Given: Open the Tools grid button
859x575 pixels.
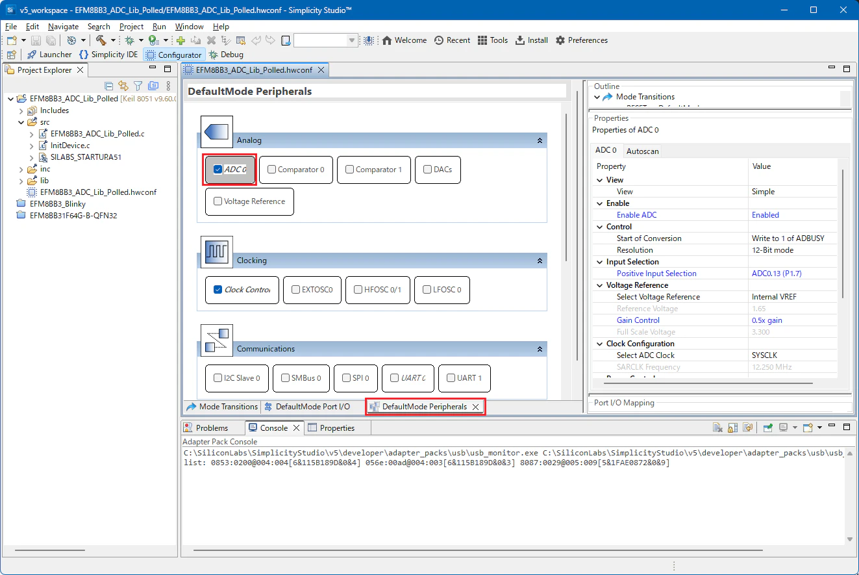Looking at the screenshot, I should coord(493,40).
